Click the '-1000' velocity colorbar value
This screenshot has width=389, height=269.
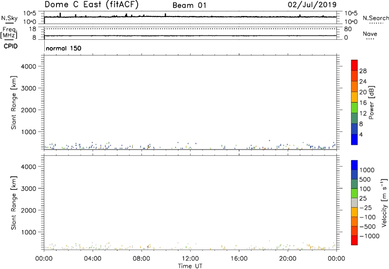pos(370,236)
